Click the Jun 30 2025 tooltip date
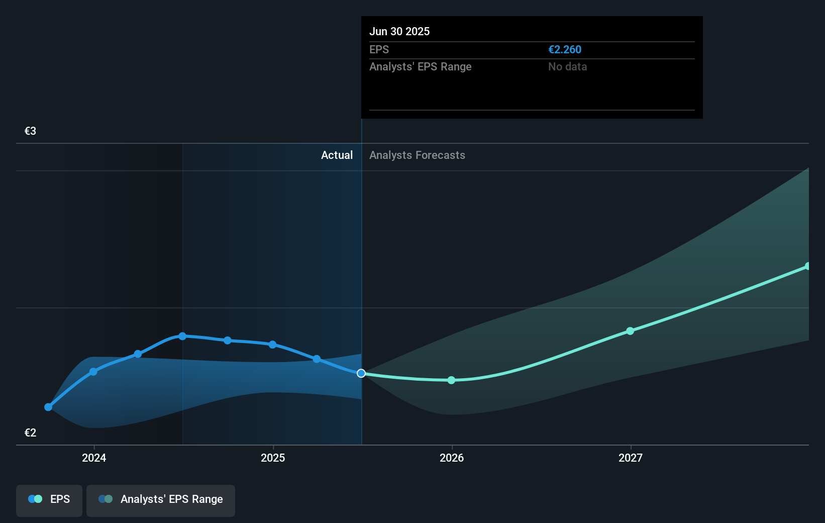Screen dimensions: 825x523 (399, 31)
